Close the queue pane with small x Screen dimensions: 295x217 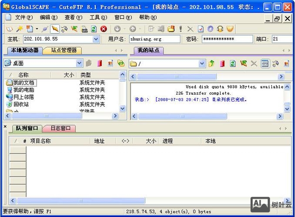[x=5, y=127]
